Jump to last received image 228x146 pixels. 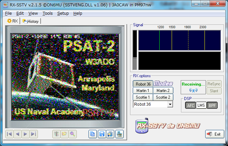click(34, 134)
